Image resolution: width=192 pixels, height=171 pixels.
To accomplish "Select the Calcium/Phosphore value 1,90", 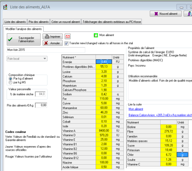I will pos(104,90).
